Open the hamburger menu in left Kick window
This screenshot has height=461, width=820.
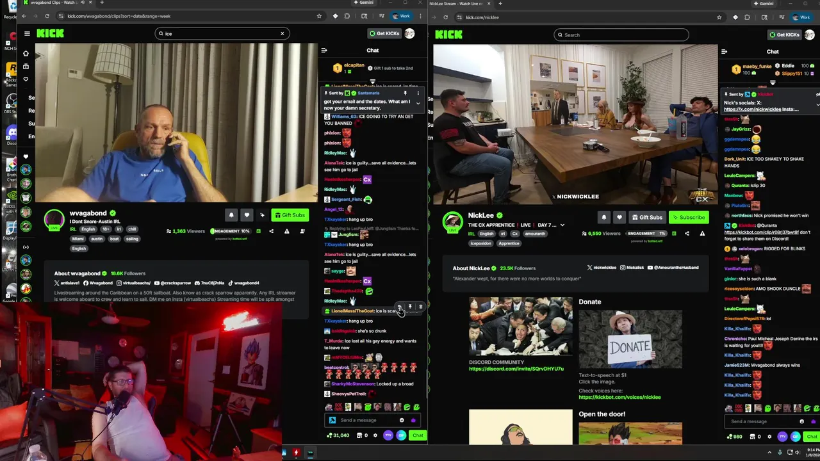coord(27,33)
